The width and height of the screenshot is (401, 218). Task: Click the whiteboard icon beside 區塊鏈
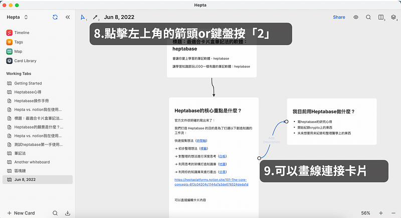pyautogui.click(x=10, y=171)
